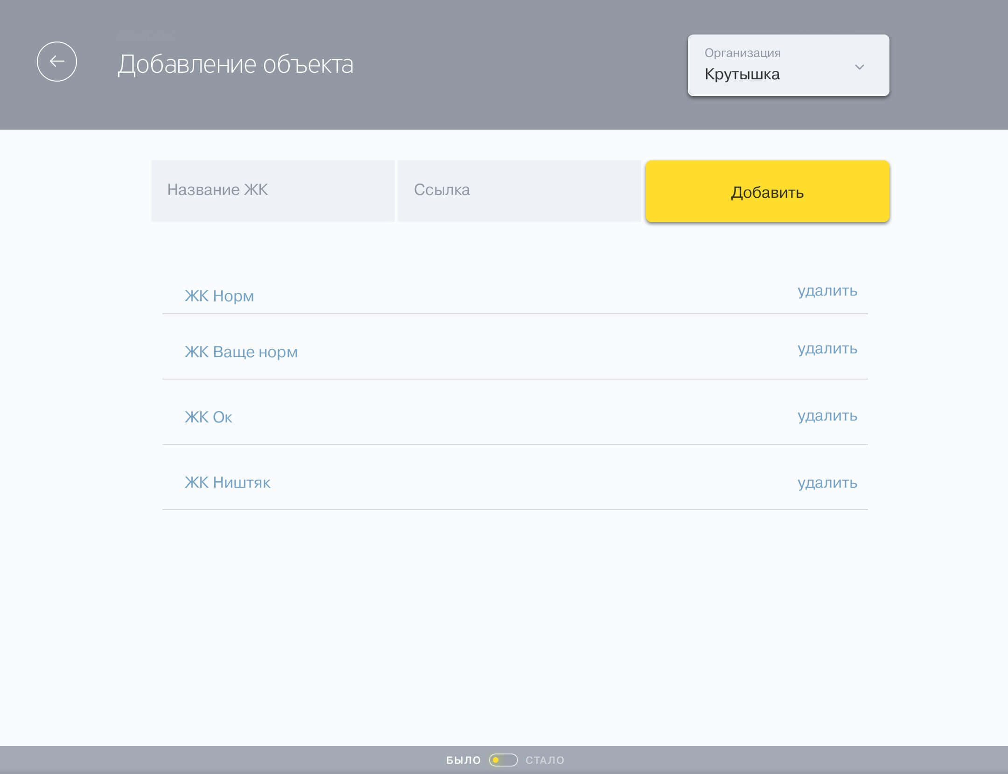1008x774 pixels.
Task: Select the БЫЛО label
Action: pyautogui.click(x=463, y=760)
